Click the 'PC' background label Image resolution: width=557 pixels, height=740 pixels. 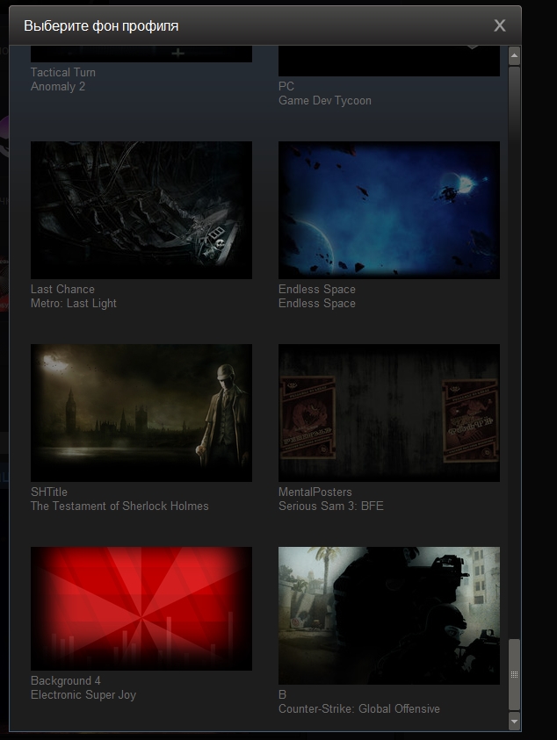[286, 86]
